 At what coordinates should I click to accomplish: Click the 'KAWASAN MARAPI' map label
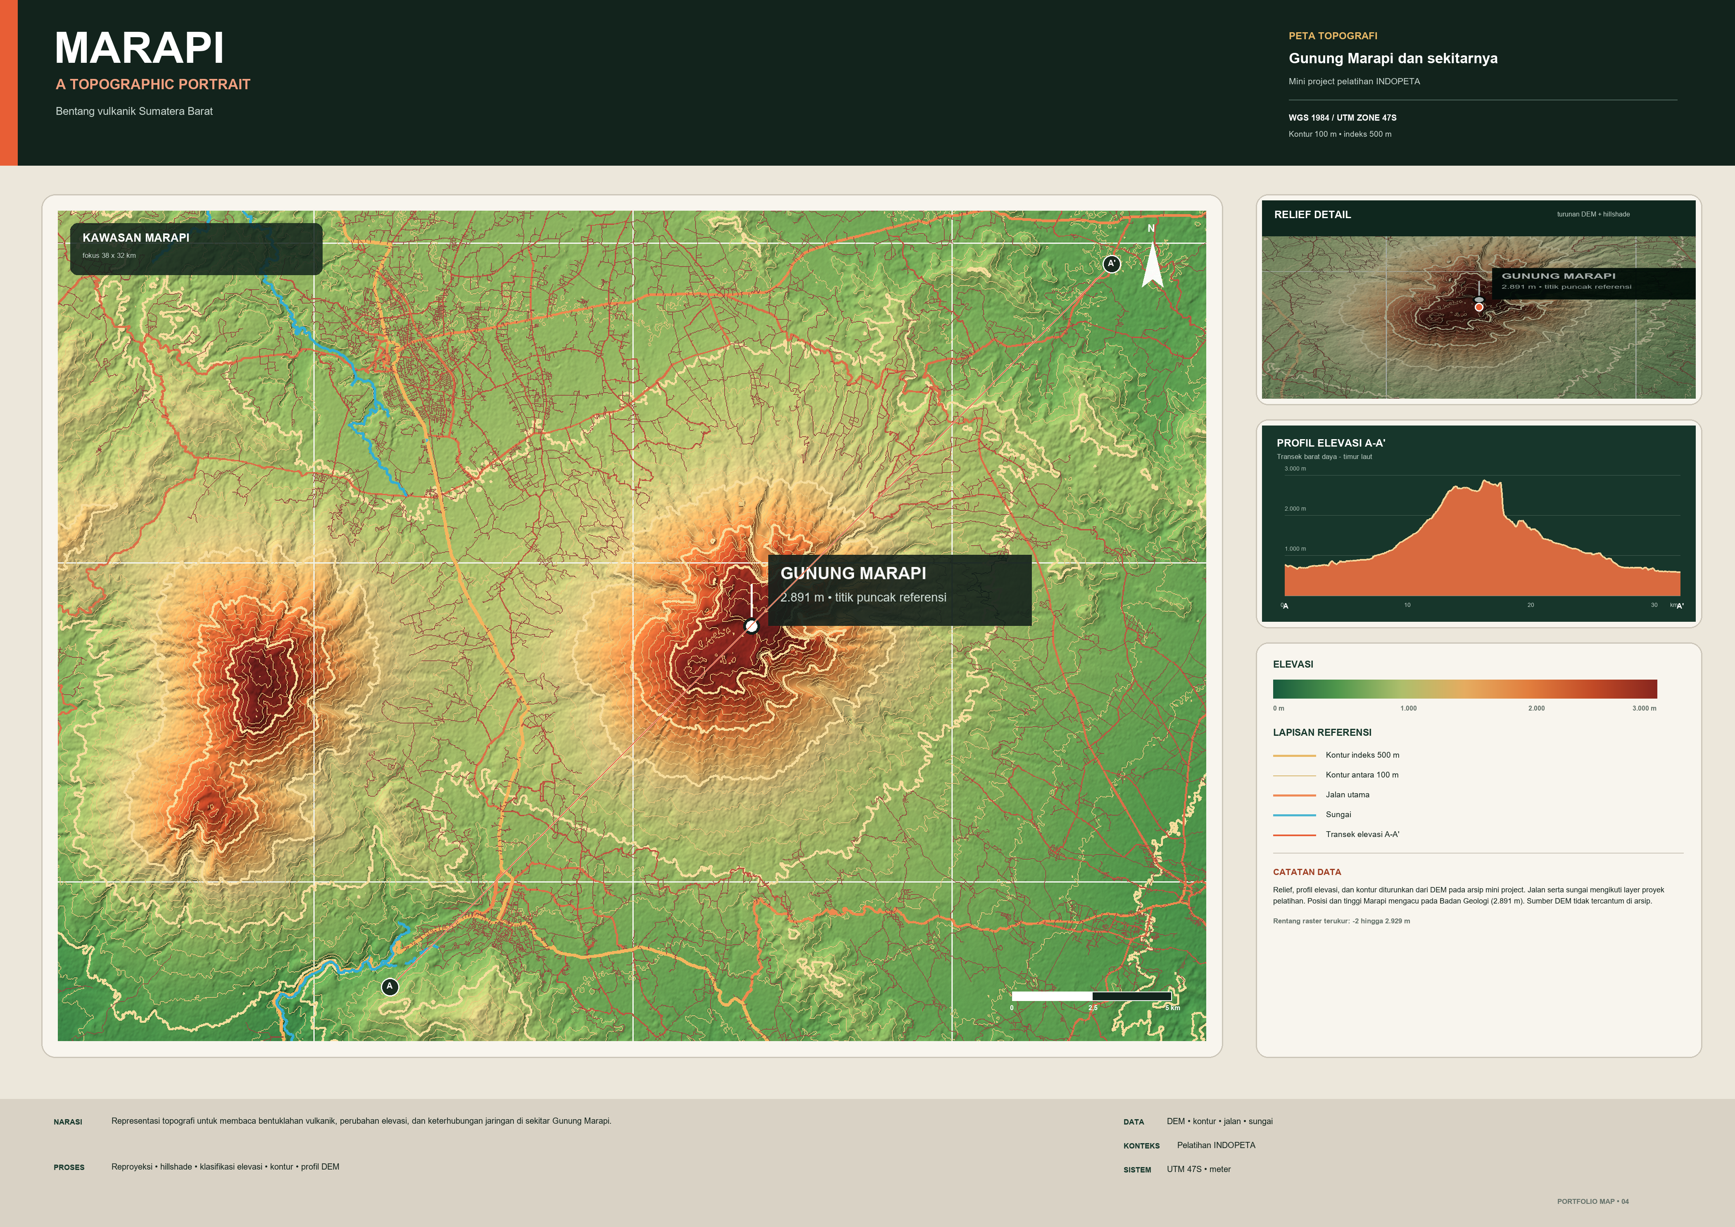pyautogui.click(x=136, y=237)
